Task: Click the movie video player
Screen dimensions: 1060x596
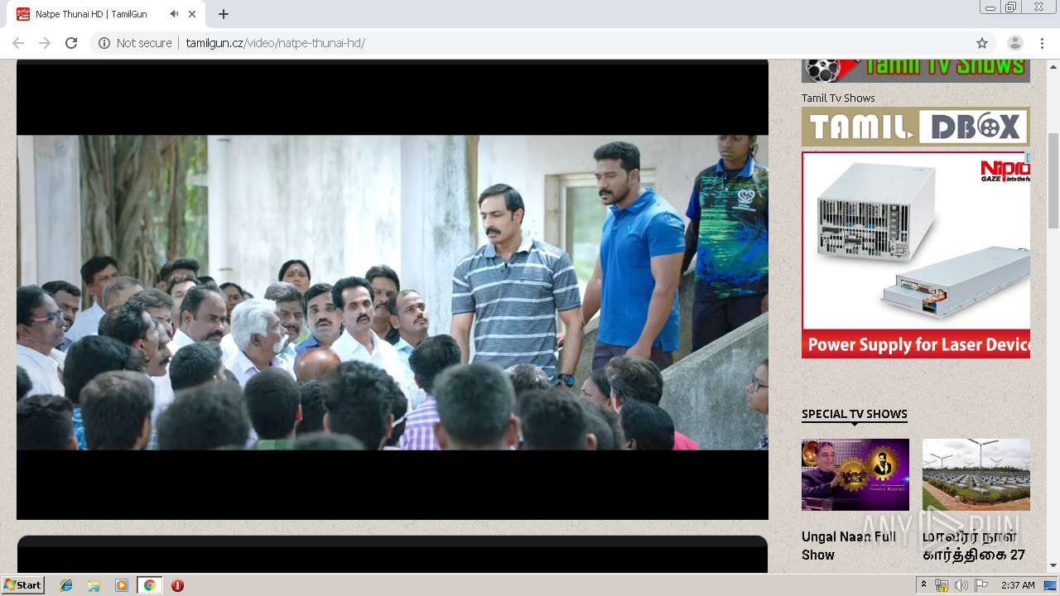Action: [x=393, y=291]
